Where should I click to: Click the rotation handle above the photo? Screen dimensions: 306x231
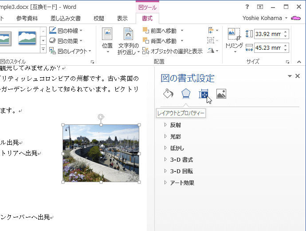click(x=101, y=117)
